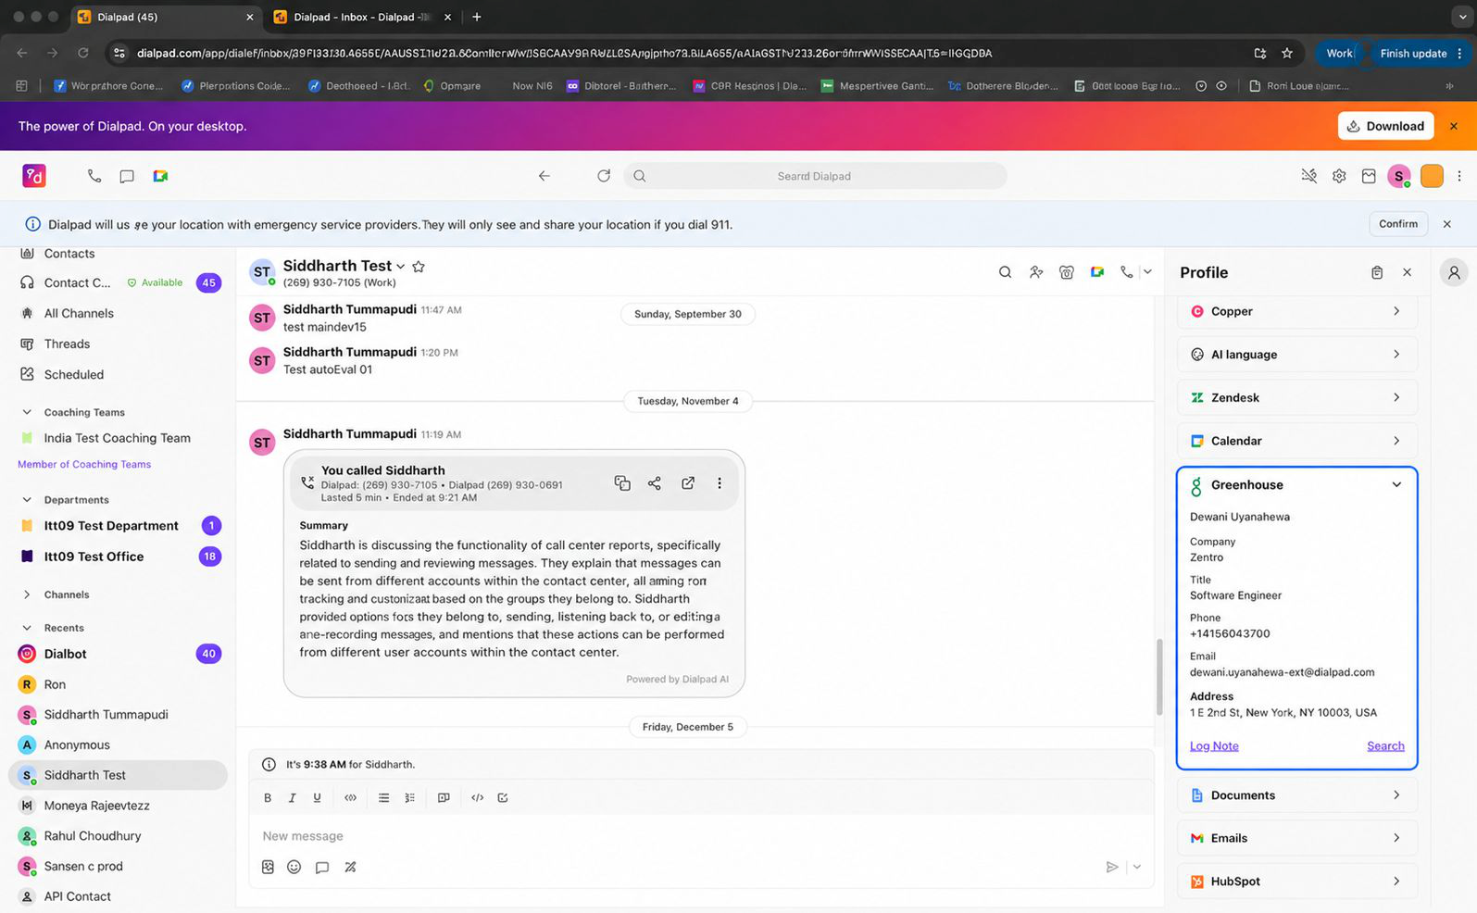Search within the Siddharth Test conversation

pos(1005,272)
